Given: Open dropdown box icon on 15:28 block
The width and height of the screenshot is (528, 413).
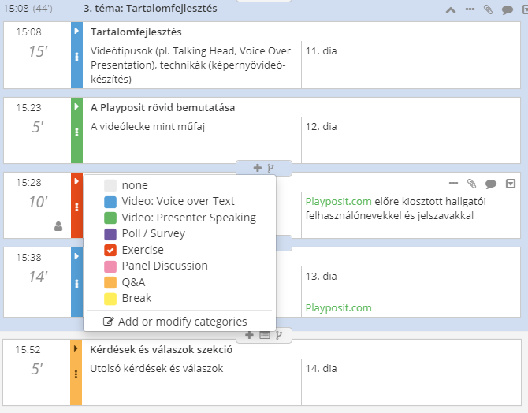Looking at the screenshot, I should [x=511, y=184].
